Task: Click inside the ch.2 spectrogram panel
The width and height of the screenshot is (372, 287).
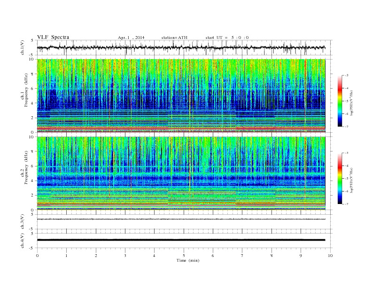Action: pyautogui.click(x=181, y=173)
